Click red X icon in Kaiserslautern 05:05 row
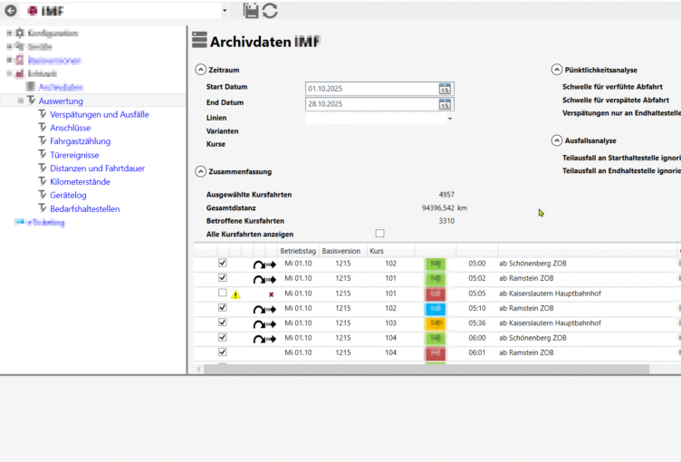681x462 pixels. pyautogui.click(x=271, y=294)
